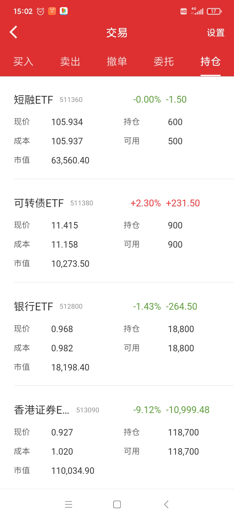
Task: Open the 短融ETF holding entry
Action: tap(33, 100)
